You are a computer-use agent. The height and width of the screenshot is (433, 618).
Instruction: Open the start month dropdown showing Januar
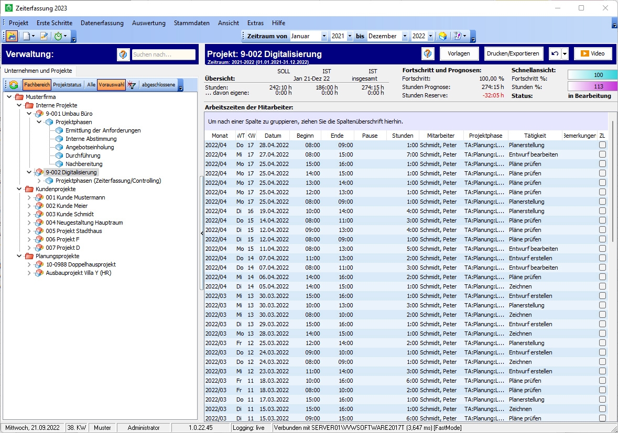[323, 36]
